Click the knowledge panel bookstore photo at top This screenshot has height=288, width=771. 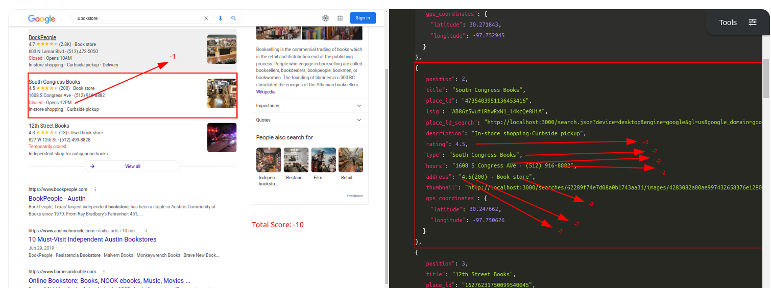pyautogui.click(x=279, y=32)
